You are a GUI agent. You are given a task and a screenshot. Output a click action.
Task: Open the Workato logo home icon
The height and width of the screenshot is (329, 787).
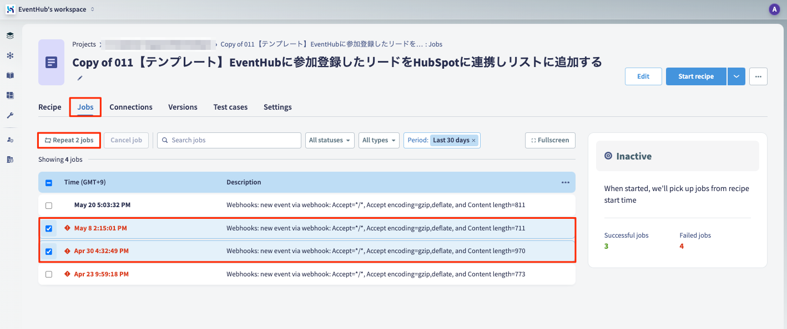pos(10,9)
